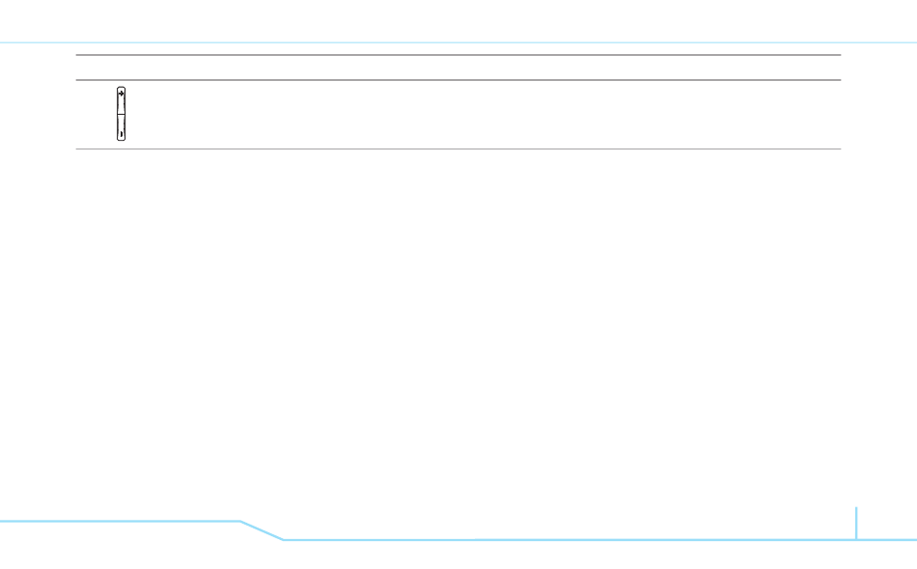Viewport: 917px width, 569px height.
Task: Select the small mark at rocker key bottom
Action: click(121, 134)
